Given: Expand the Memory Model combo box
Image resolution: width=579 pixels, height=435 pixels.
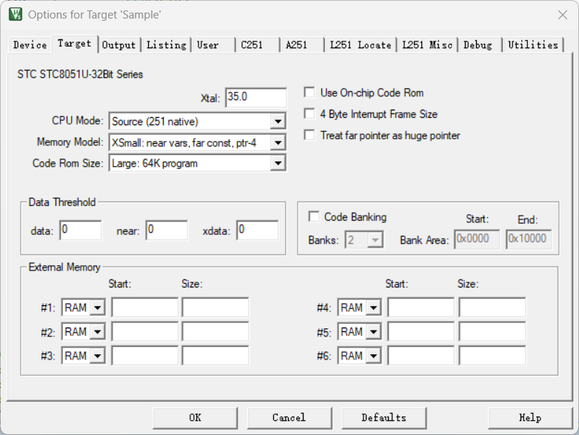Looking at the screenshot, I should click(278, 142).
